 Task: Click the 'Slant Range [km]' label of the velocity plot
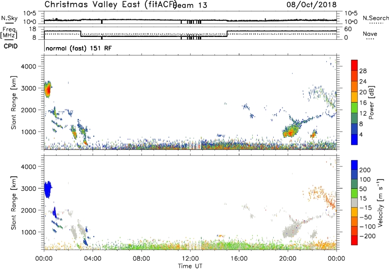coord(14,202)
